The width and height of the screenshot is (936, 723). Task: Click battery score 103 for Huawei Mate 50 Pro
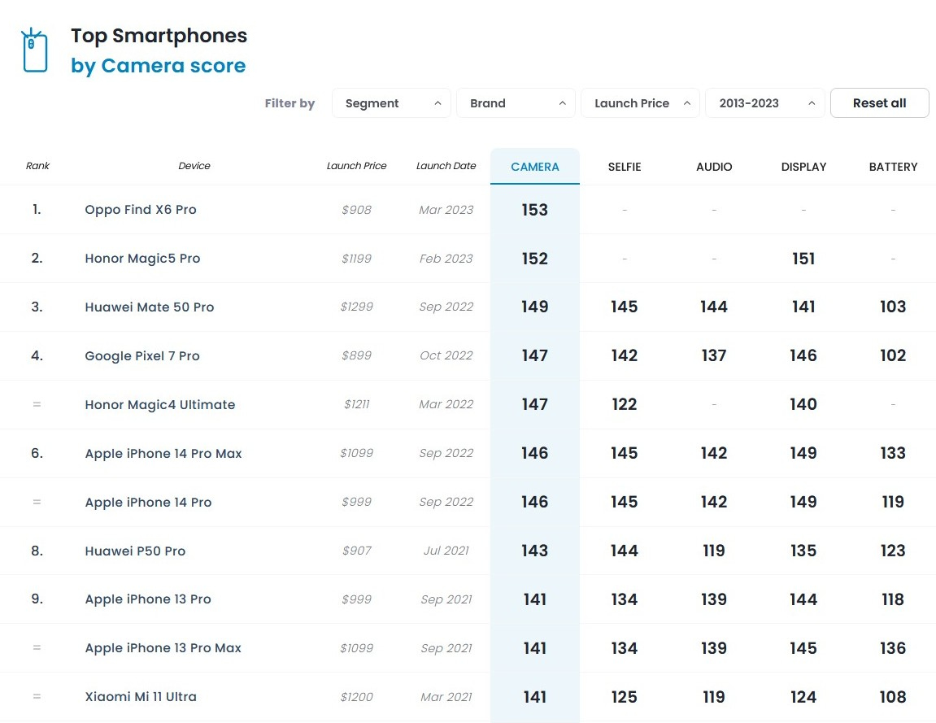893,307
